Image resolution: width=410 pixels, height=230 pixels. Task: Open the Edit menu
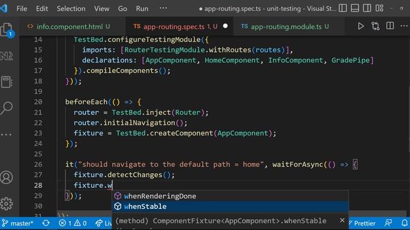[x=42, y=8]
